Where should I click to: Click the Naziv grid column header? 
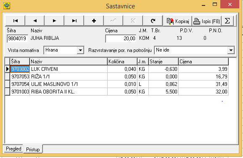tap(69, 62)
